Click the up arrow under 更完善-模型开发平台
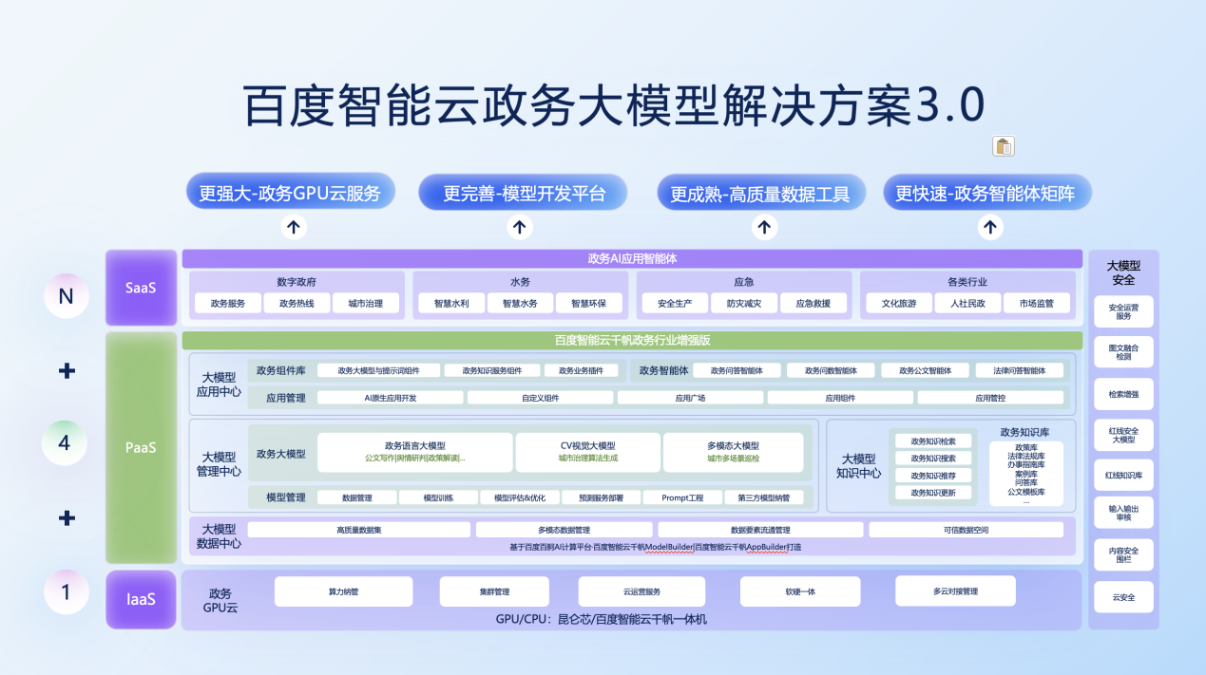Screen dimensions: 1206x675 coord(519,227)
